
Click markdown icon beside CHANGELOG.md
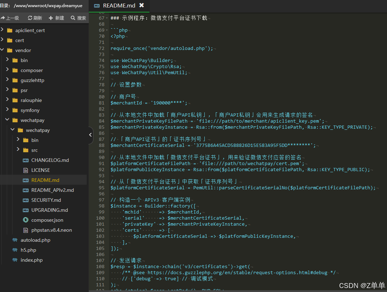[26, 160]
